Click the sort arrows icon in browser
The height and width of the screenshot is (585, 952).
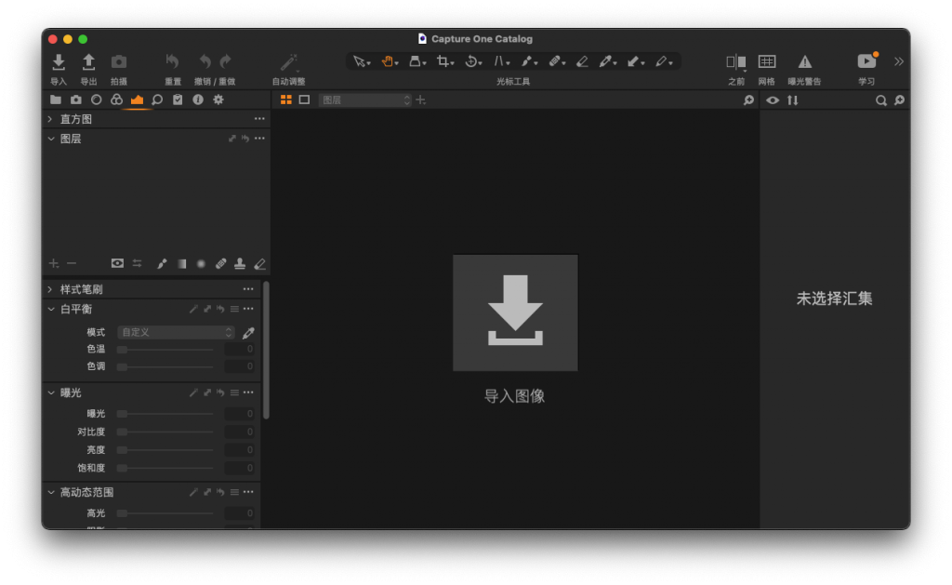pos(793,100)
